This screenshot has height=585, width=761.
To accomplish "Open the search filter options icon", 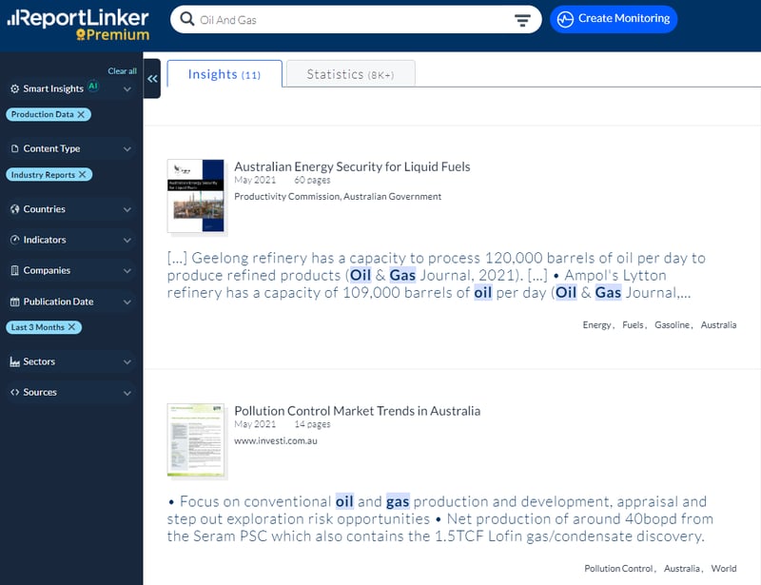I will pyautogui.click(x=522, y=20).
